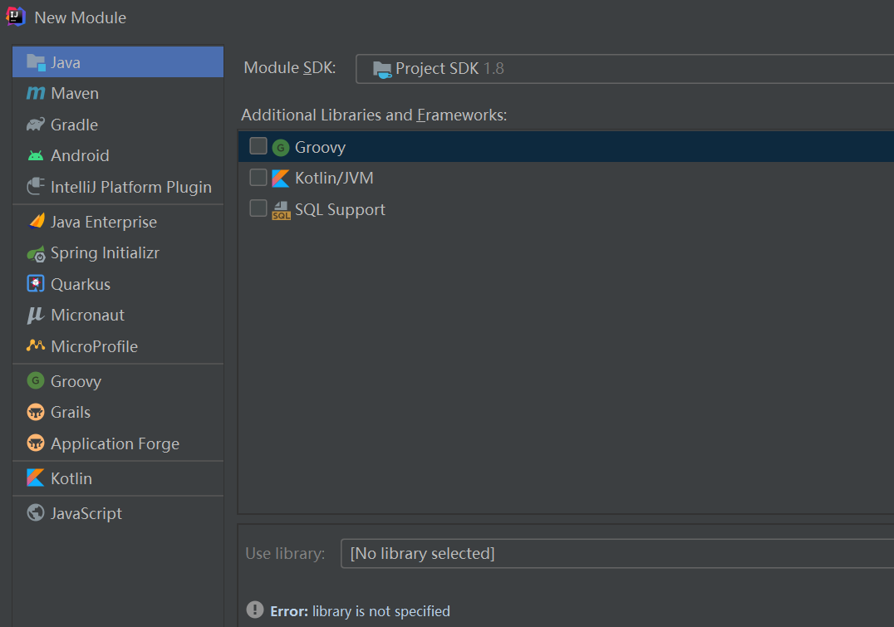Click the Grails orange icon
Viewport: 894px width, 627px height.
[x=36, y=412]
